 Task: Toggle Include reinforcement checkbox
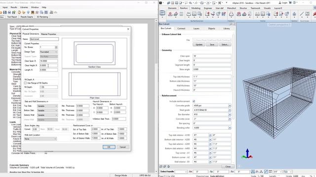194,101
